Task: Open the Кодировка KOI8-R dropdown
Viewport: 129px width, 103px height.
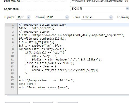Action: coord(99,9)
